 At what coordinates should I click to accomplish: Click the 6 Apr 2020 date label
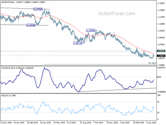click(151, 122)
